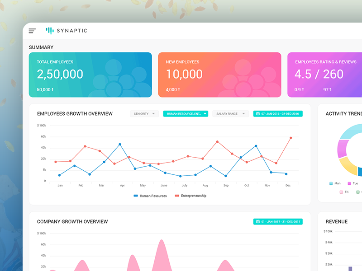Open the hamburger navigation menu
The width and height of the screenshot is (362, 271).
32,30
